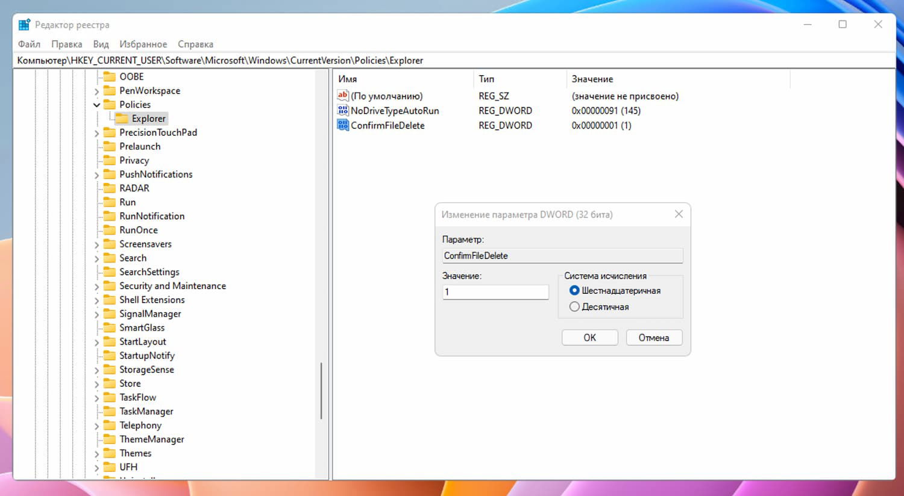Click the RunNotification folder icon

tap(109, 216)
